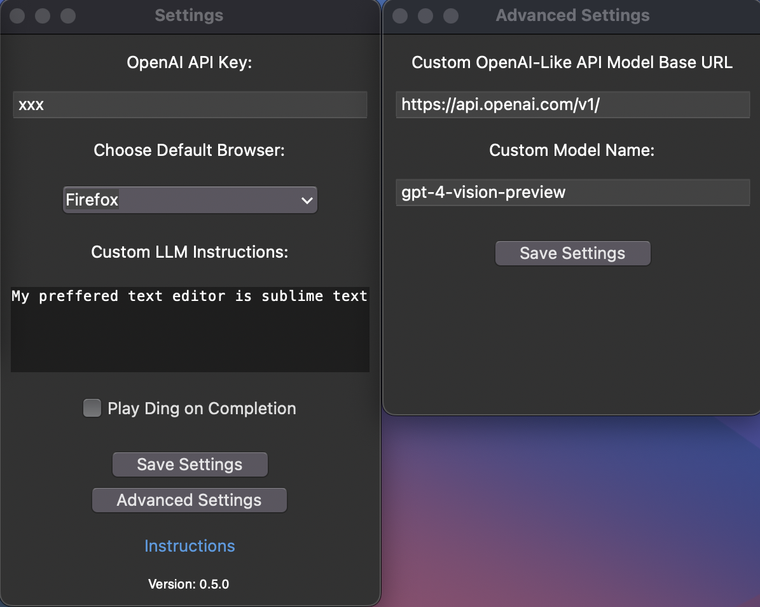Click the Custom Model Name field
760x607 pixels.
tap(573, 193)
